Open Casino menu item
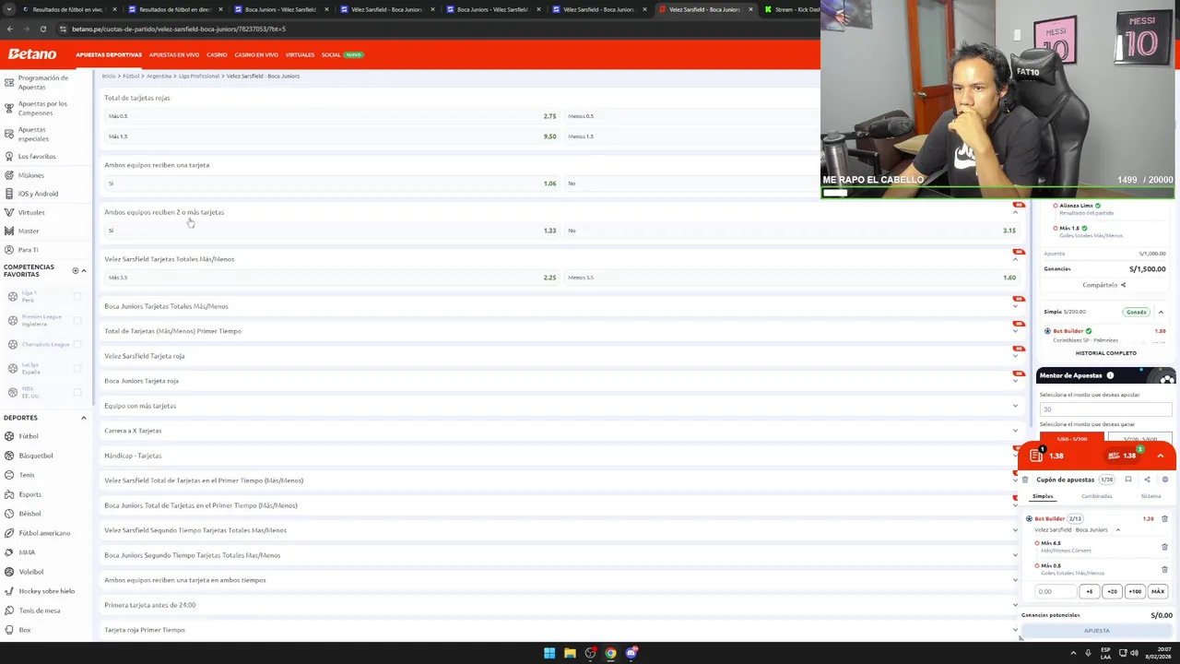The height and width of the screenshot is (664, 1180). [217, 54]
